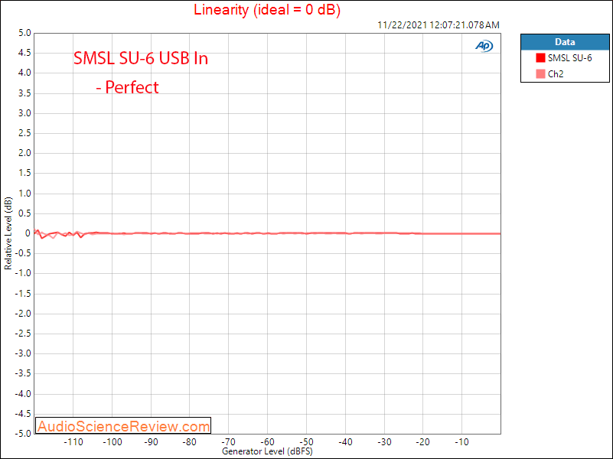Viewport: 613px width, 459px height.
Task: Click the Ch2 legend label
Action: coord(556,74)
